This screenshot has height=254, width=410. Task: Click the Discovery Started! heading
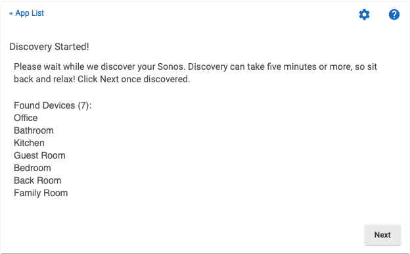point(49,47)
